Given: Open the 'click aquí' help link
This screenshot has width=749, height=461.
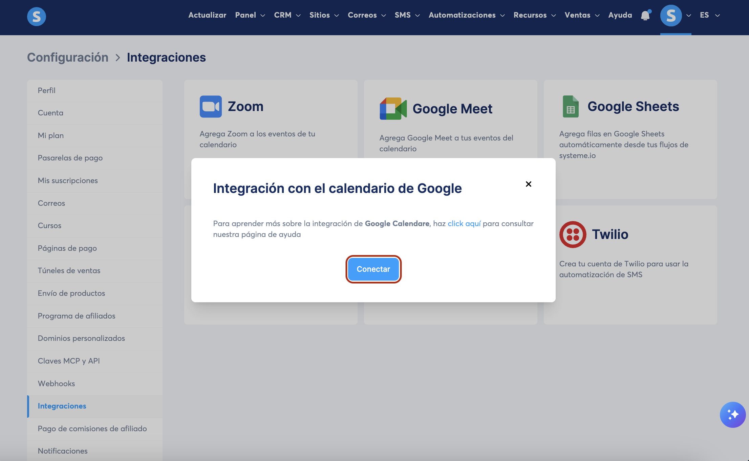Looking at the screenshot, I should (x=464, y=223).
